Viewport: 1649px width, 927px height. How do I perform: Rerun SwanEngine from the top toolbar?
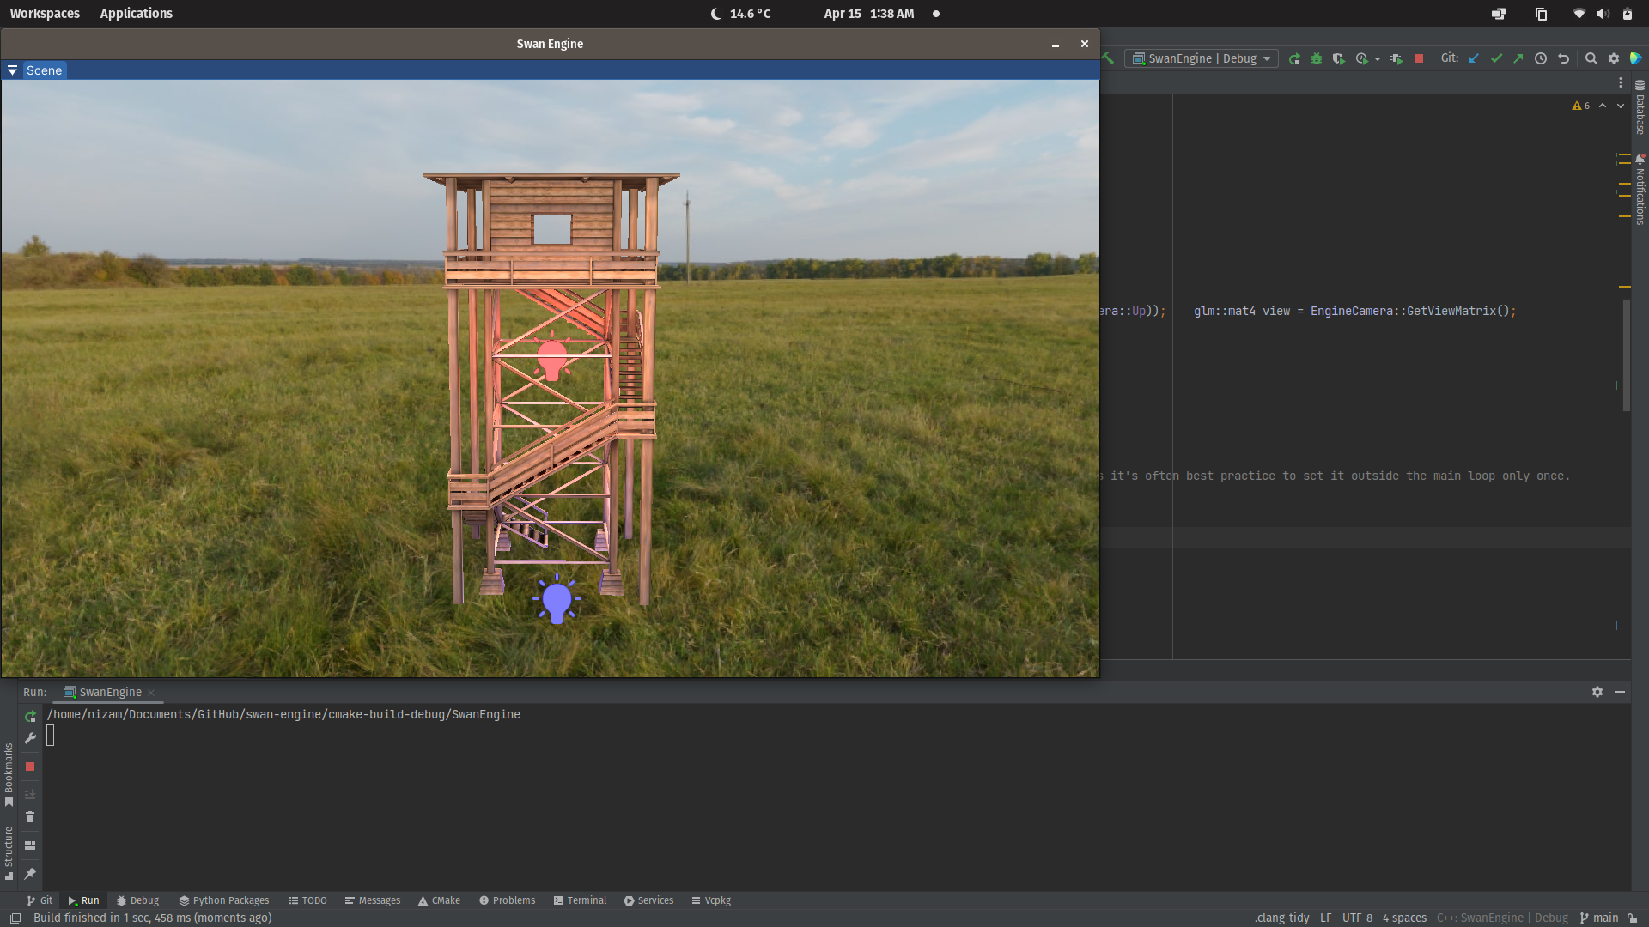tap(1294, 58)
